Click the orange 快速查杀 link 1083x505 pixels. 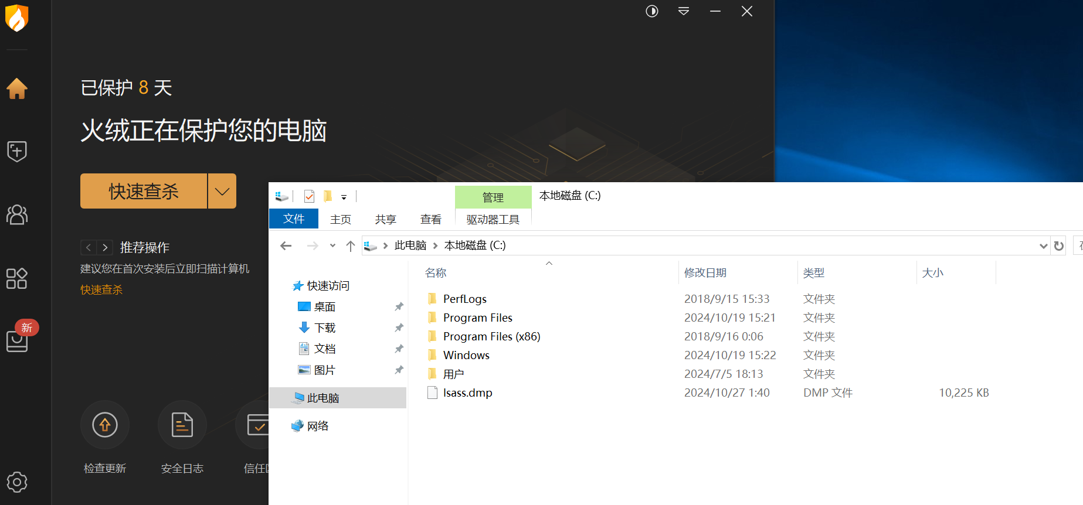coord(101,290)
